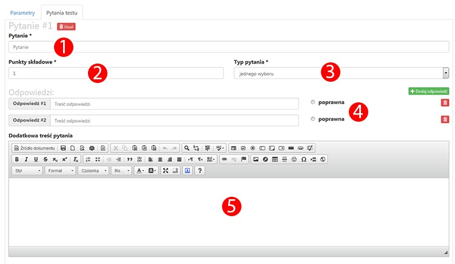Toggle Źródło dokumentu source view
455x264 pixels.
(x=34, y=148)
